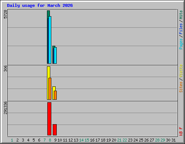The width and height of the screenshot is (185, 144).
Task: Click day 27 on the x-axis
Action: [152, 140]
